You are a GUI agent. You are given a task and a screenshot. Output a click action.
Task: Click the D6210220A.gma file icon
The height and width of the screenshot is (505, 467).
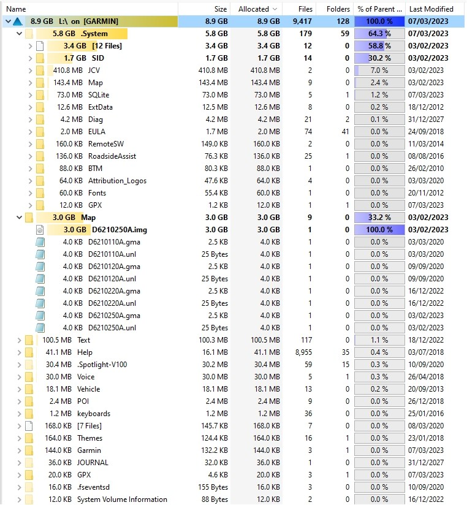click(x=40, y=291)
